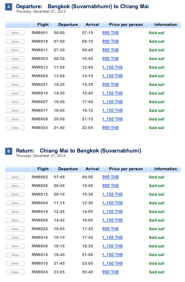
Task: Choose the Select button for flight RW8924
Action: click(15, 272)
